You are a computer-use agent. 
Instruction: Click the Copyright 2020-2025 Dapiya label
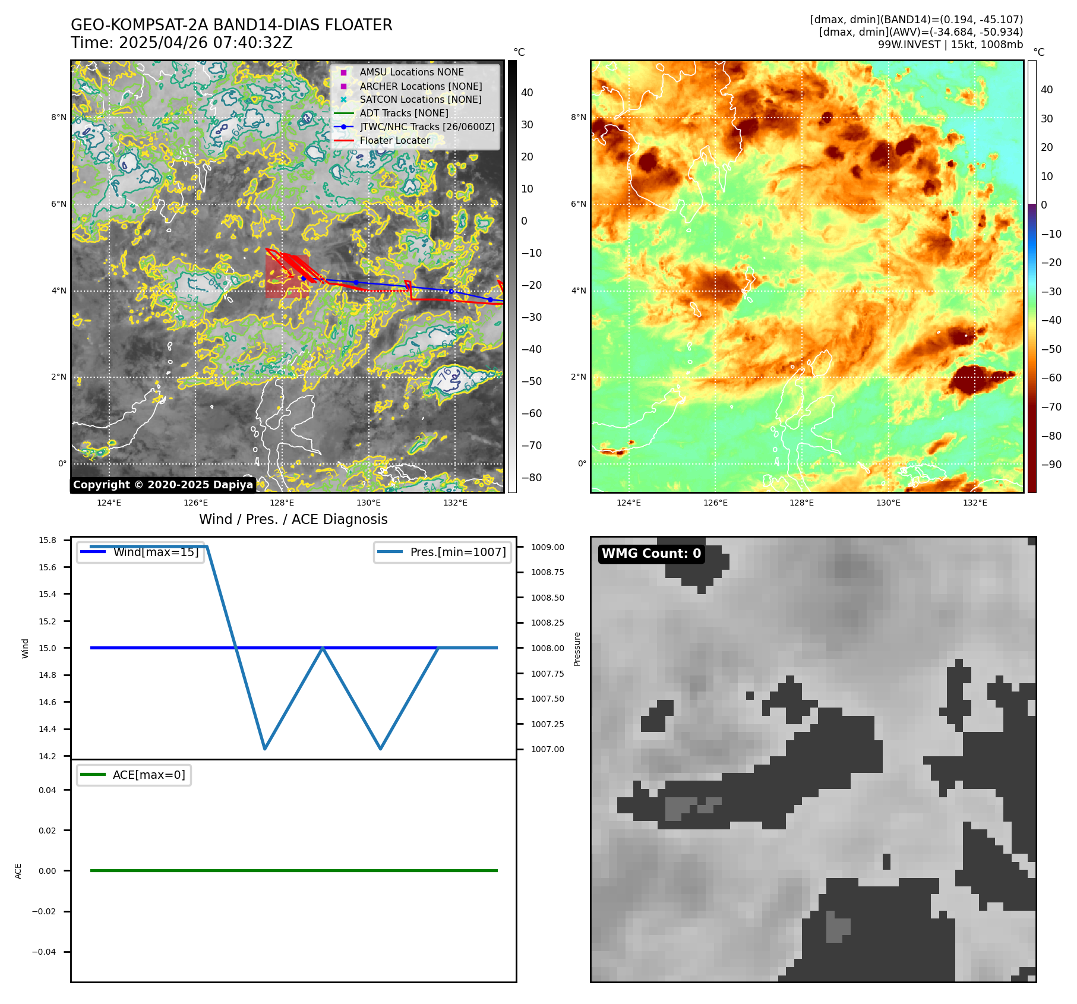(163, 485)
